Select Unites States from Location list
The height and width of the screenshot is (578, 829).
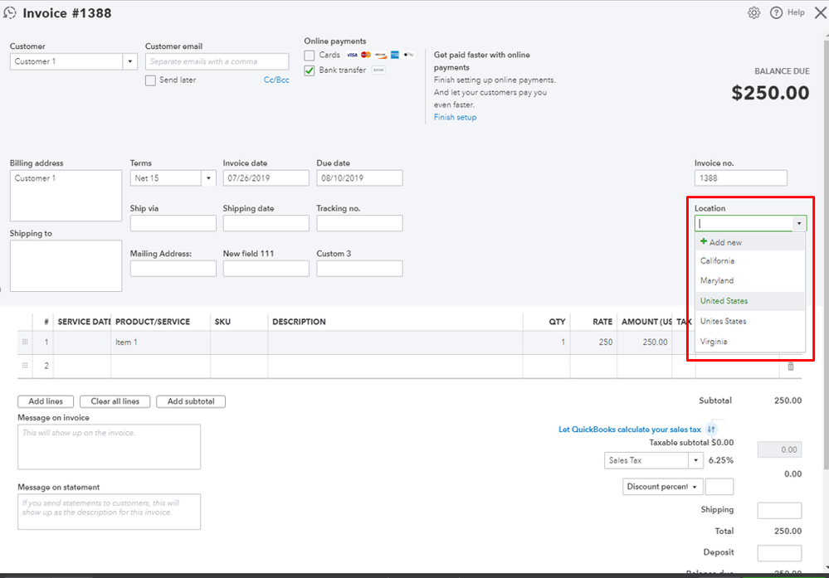coord(749,321)
